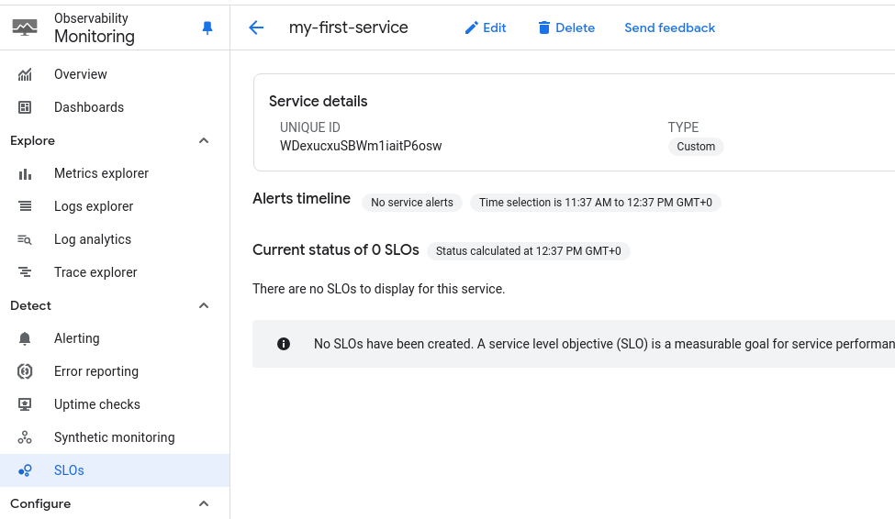Click the Detect section header

coord(31,305)
